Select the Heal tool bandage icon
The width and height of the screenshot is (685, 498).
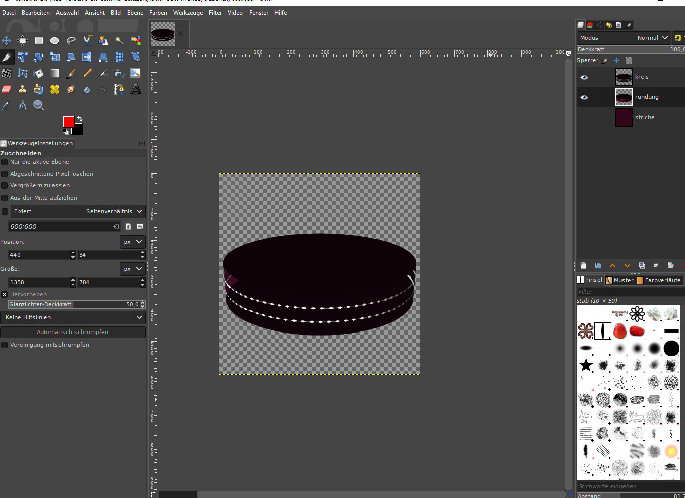[54, 89]
